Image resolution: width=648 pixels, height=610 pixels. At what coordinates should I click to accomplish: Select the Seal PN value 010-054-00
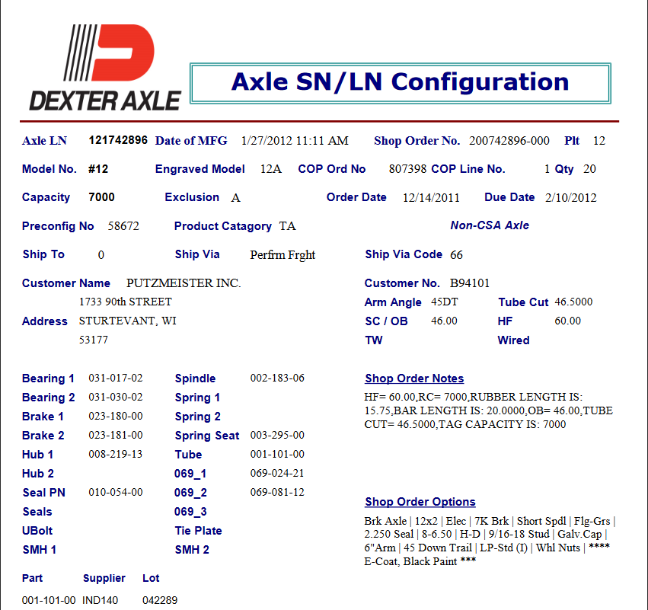click(116, 493)
